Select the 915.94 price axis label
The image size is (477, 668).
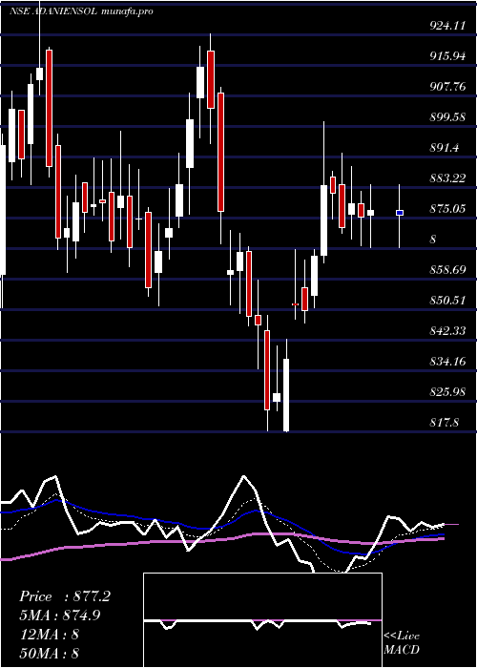click(447, 55)
